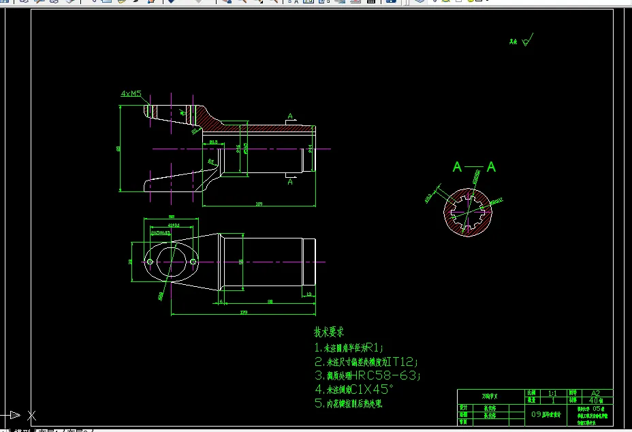Select note 2 mentioning IT12
The image size is (632, 432).
(366, 361)
